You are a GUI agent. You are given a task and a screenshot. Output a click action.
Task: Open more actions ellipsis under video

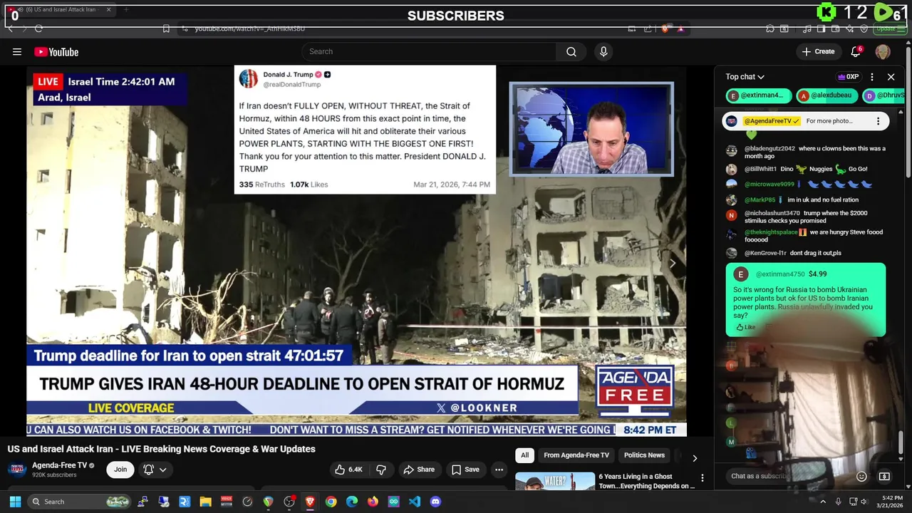[x=499, y=470]
